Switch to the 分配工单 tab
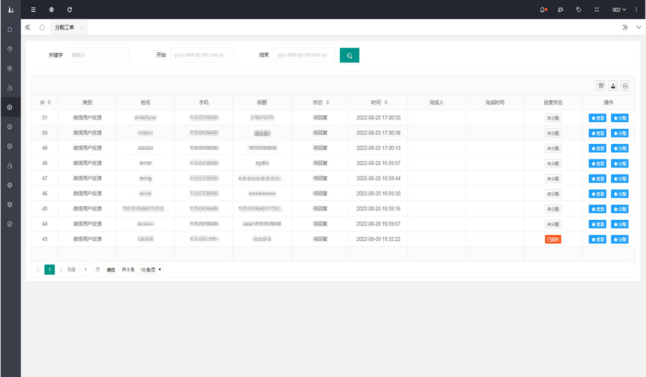646x377 pixels. click(x=65, y=27)
